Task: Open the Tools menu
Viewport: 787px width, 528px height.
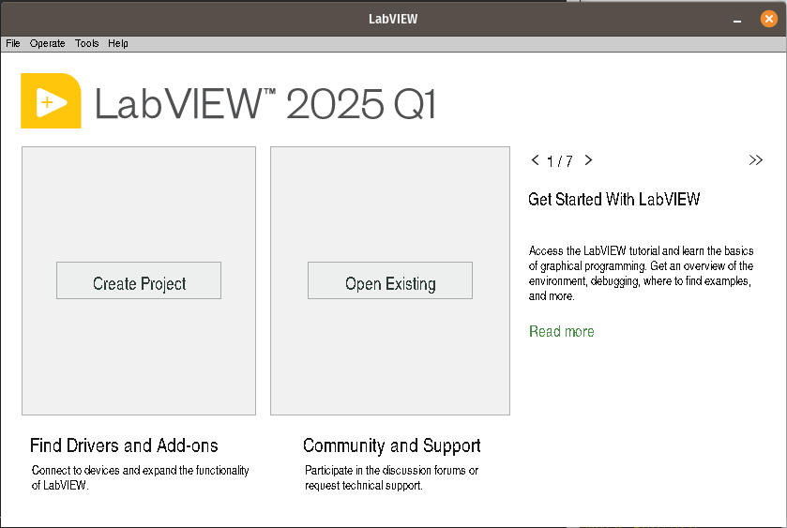Action: click(87, 44)
